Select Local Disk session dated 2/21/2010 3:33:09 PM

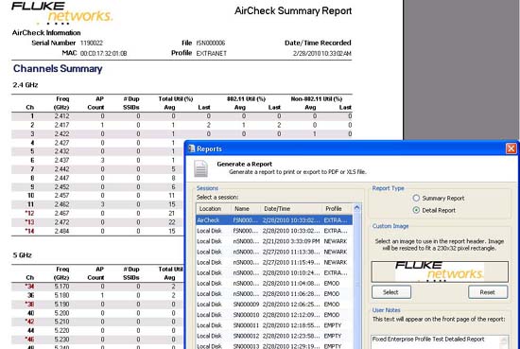click(274, 241)
